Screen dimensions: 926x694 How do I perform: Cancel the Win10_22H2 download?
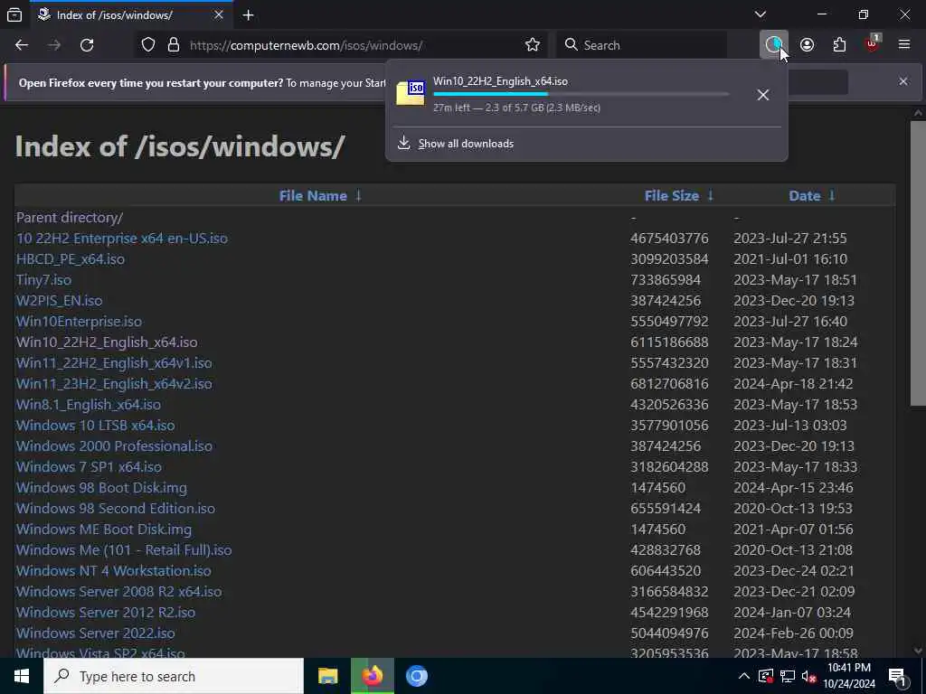coord(763,94)
